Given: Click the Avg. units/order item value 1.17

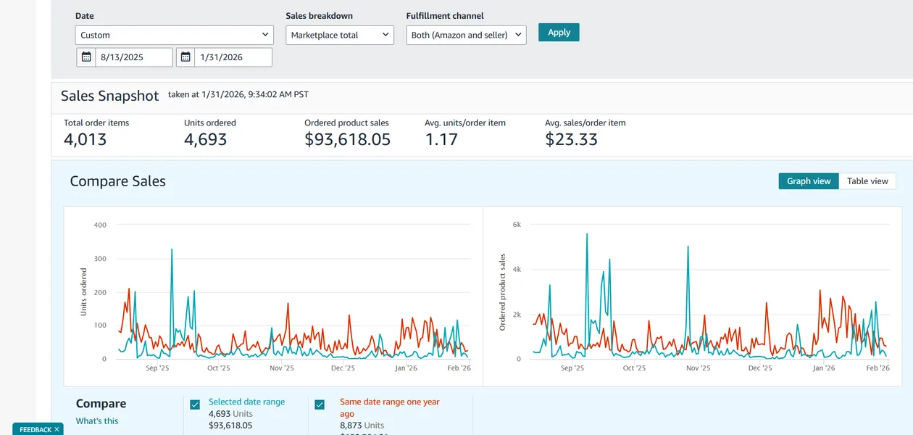Looking at the screenshot, I should pyautogui.click(x=441, y=140).
